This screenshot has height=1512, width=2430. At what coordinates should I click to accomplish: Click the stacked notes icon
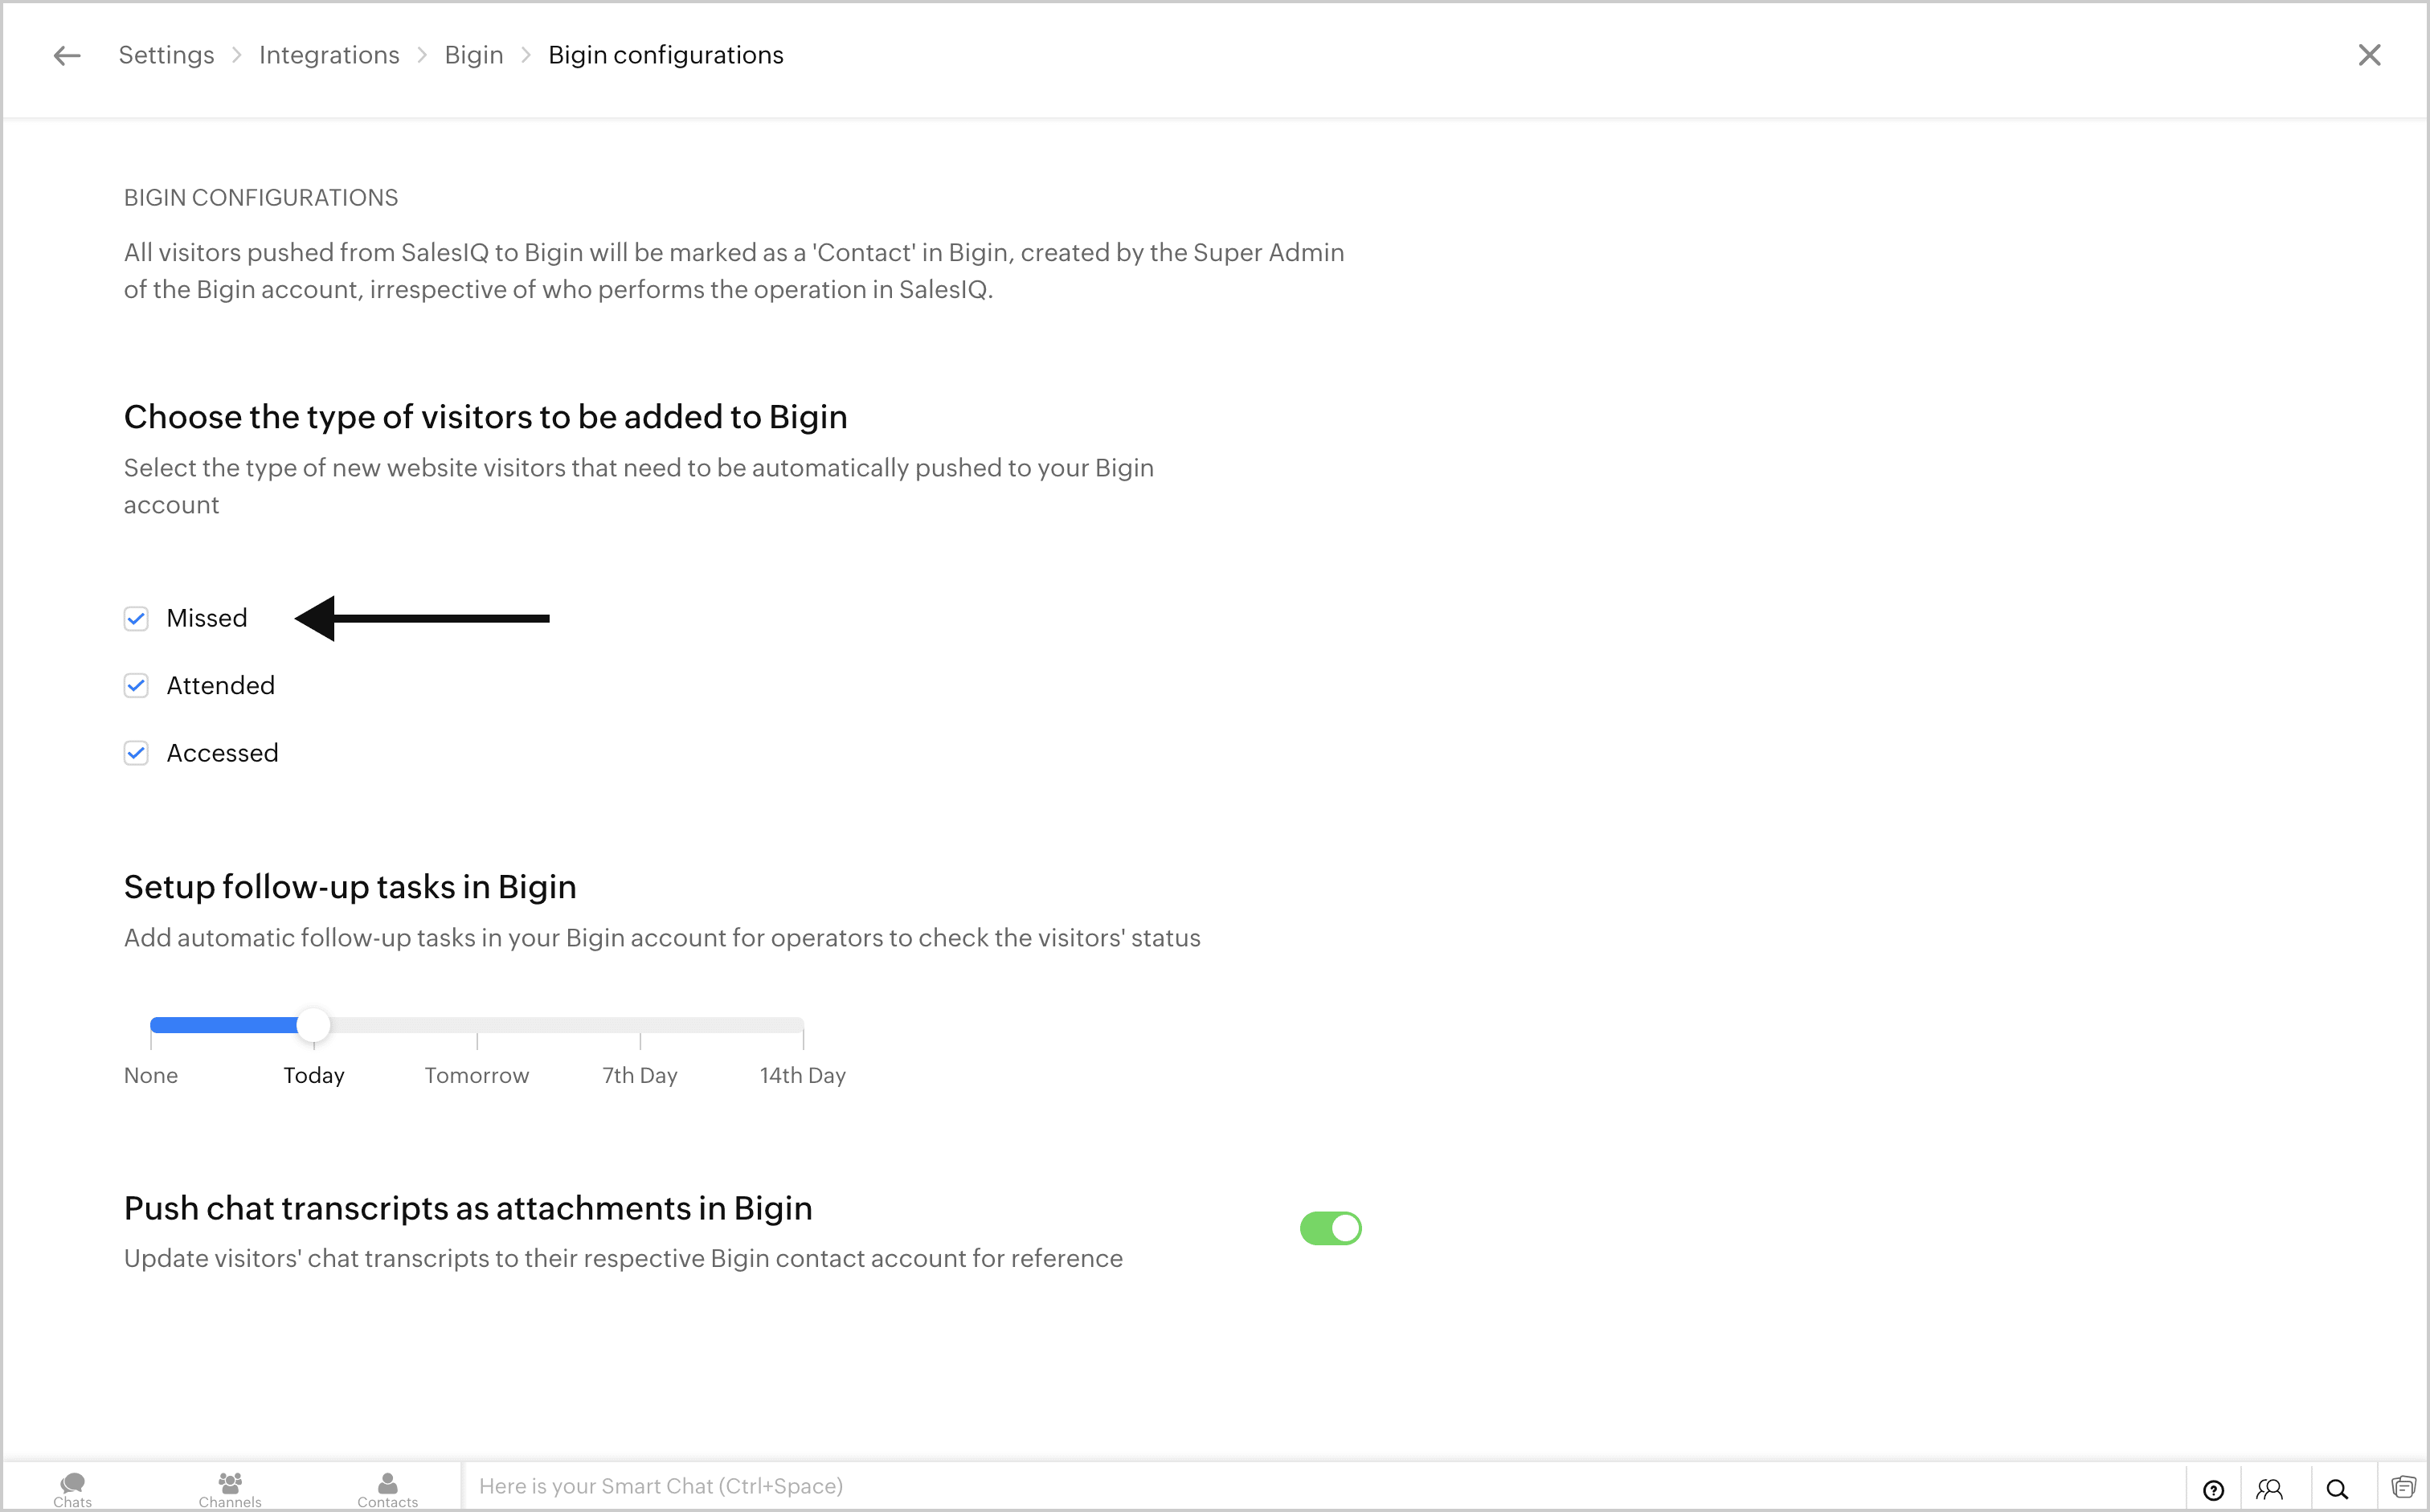2404,1488
